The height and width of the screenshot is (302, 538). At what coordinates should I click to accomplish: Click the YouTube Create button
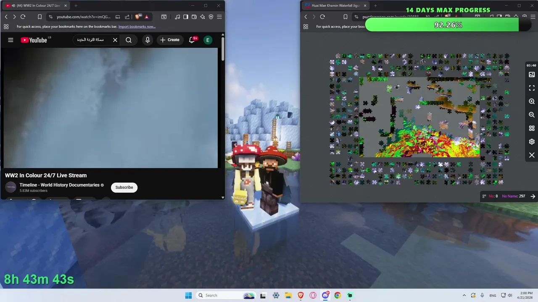[x=170, y=40]
